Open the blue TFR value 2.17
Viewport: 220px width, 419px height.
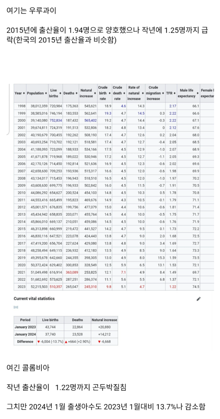click(173, 106)
